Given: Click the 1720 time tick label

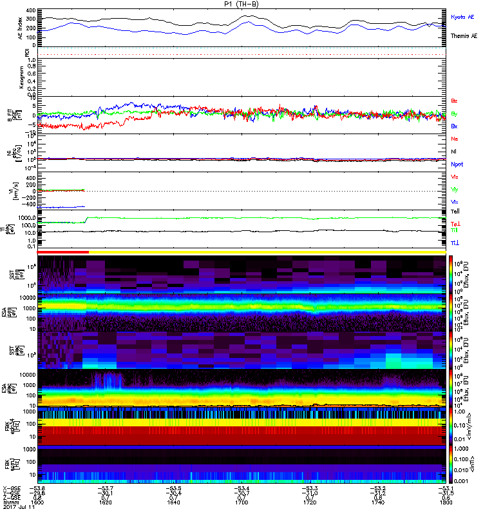Looking at the screenshot, I should tap(310, 502).
